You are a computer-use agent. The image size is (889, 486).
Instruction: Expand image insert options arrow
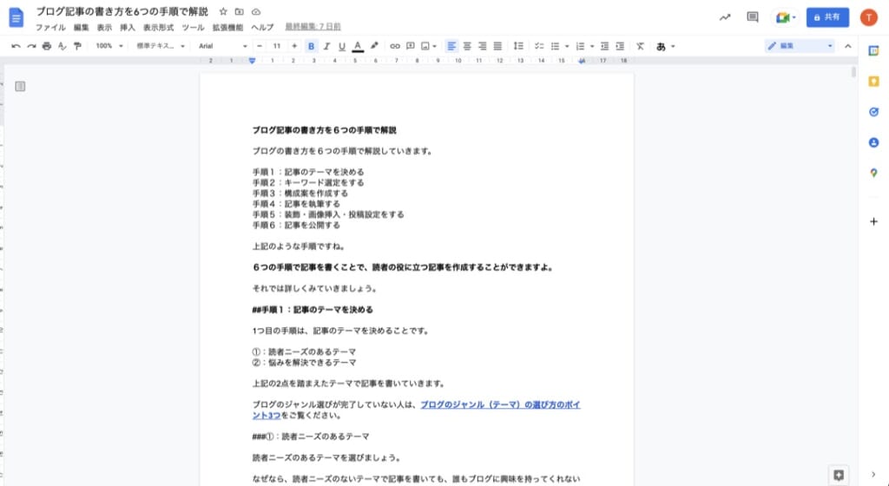point(435,47)
